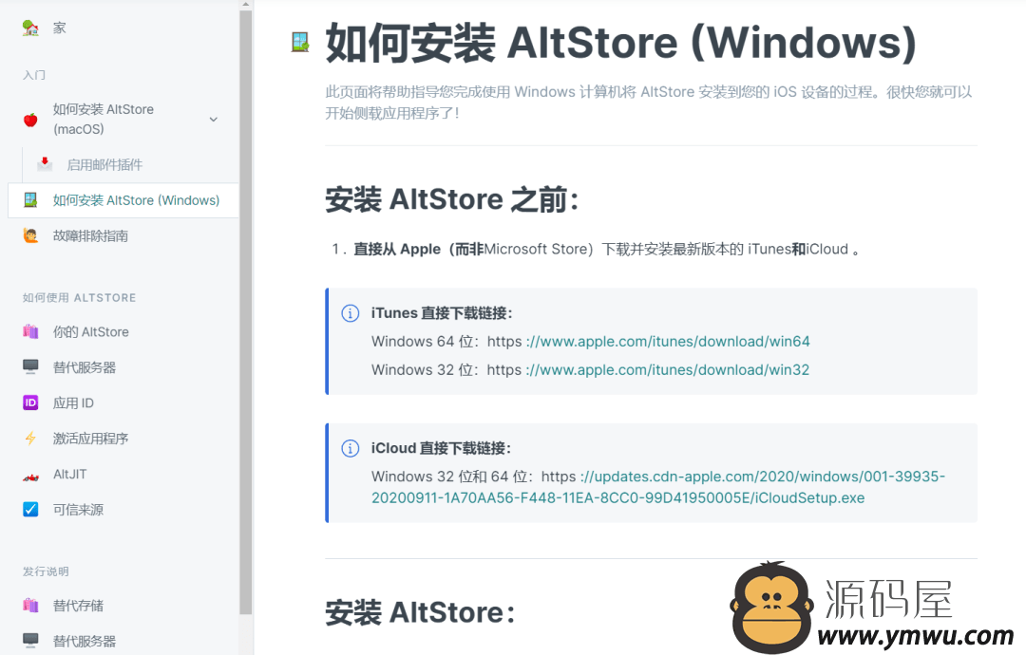Screen dimensions: 1026x655
Task: Click the 发行说明 section label
Action: pos(46,571)
